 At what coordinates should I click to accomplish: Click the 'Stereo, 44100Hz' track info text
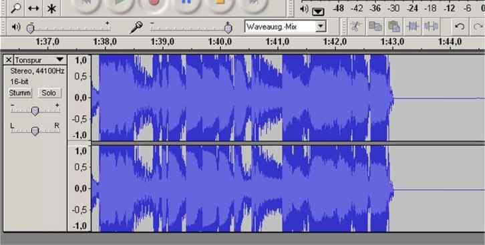[37, 71]
